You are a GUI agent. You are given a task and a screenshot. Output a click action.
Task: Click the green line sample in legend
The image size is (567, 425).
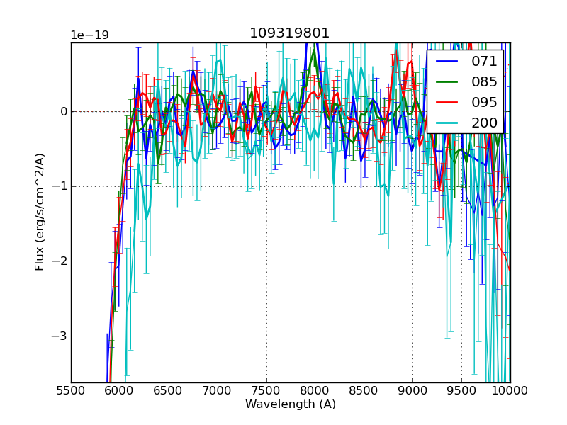(448, 82)
